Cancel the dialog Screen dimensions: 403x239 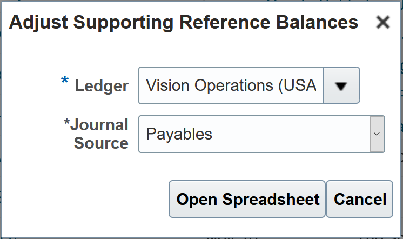coord(360,199)
